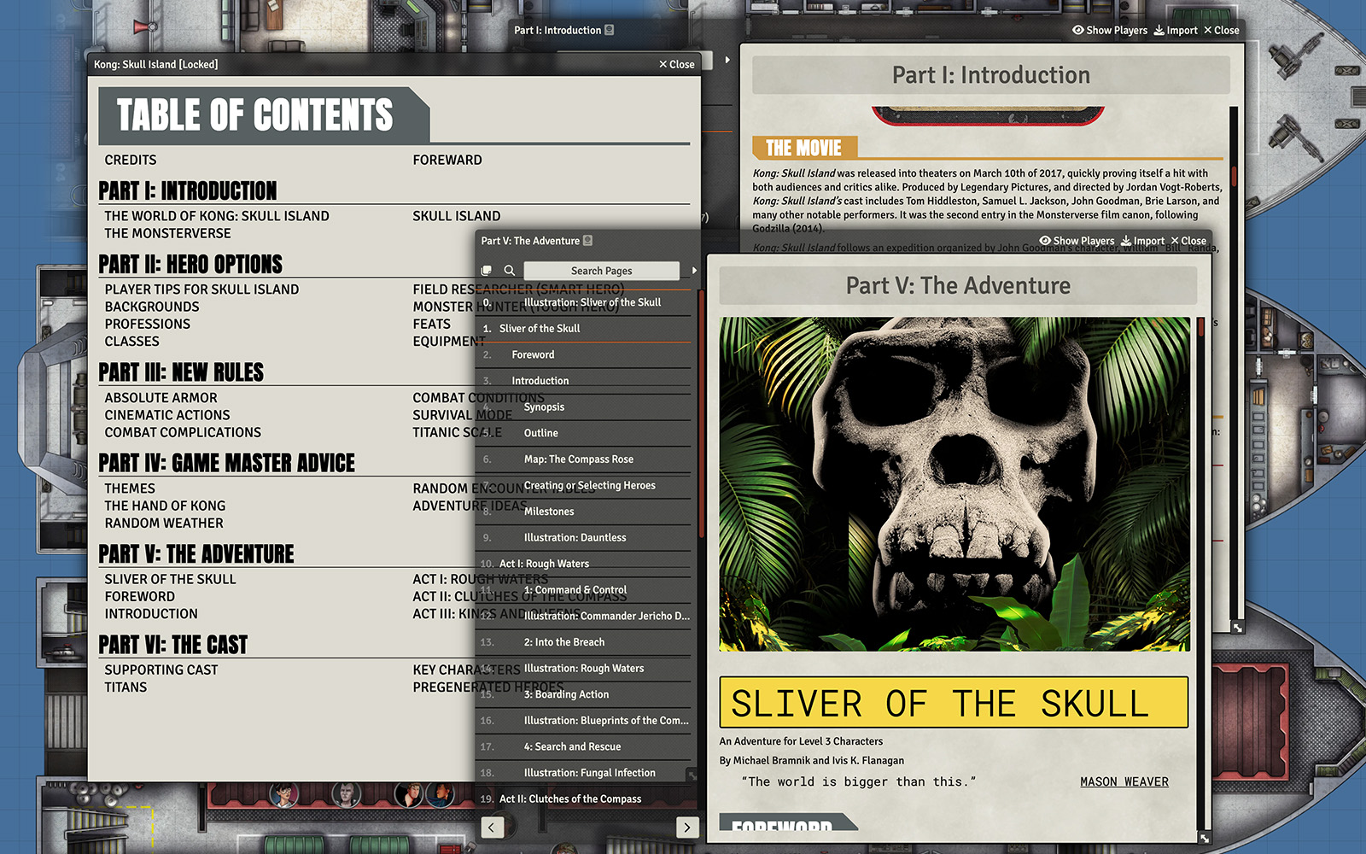The image size is (1366, 854).
Task: Open 1: Command & Control page
Action: pyautogui.click(x=583, y=590)
